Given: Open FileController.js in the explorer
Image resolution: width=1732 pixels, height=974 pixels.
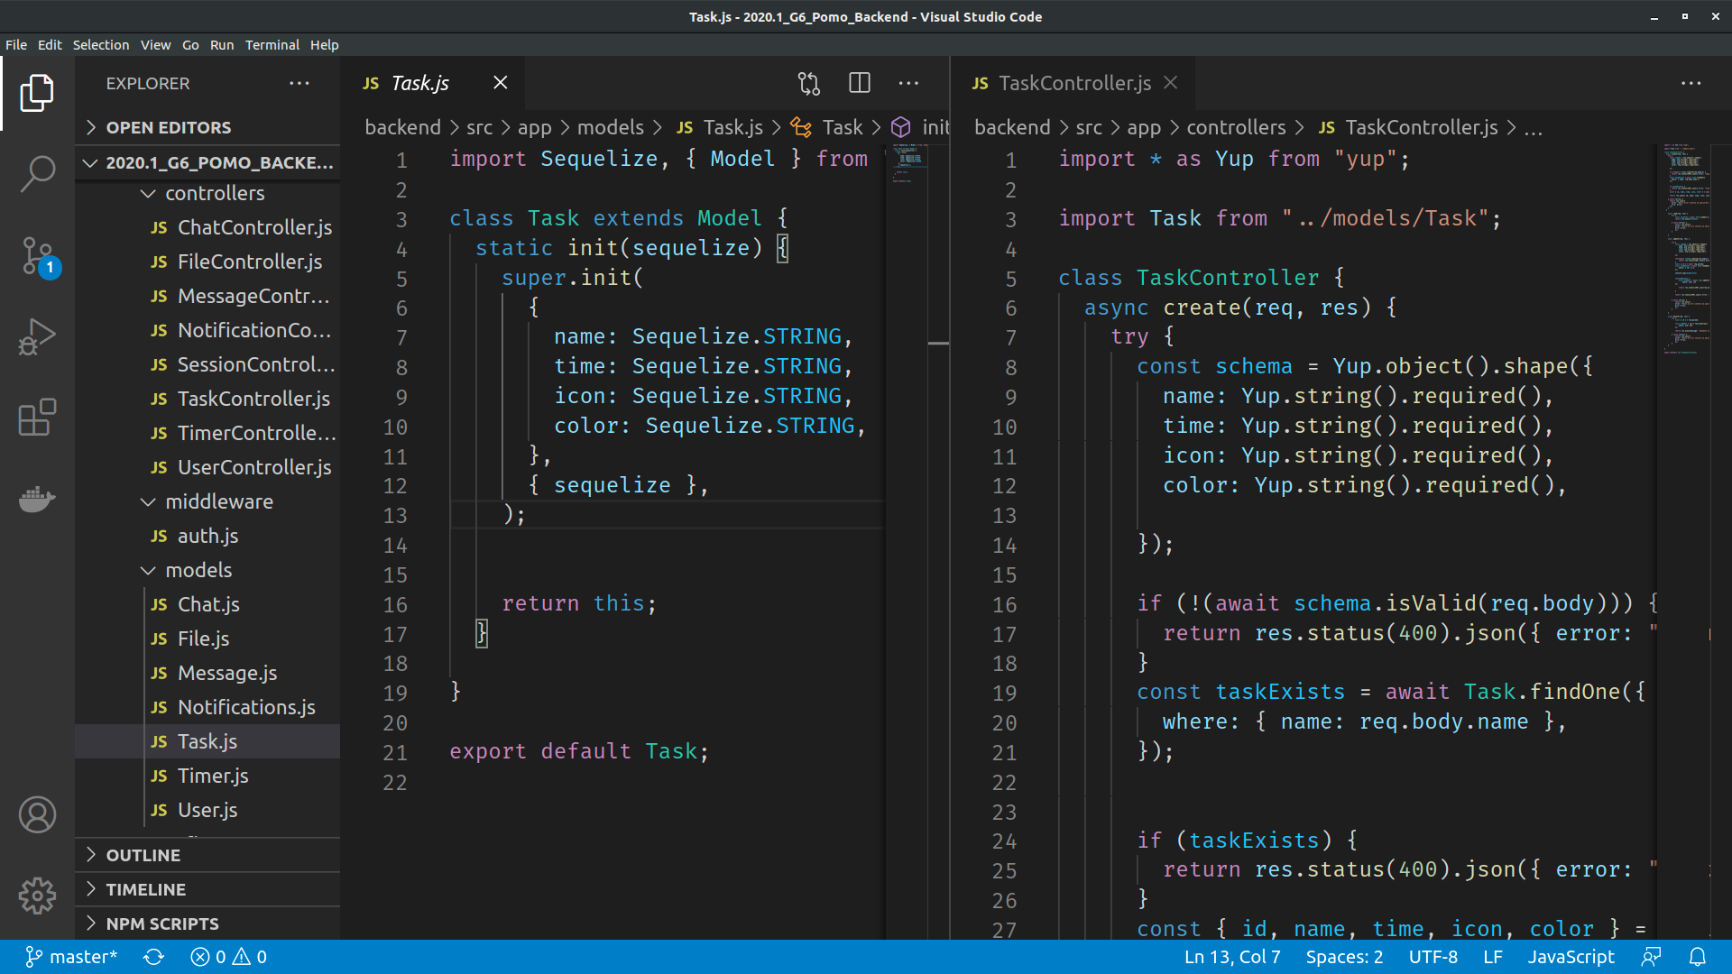Looking at the screenshot, I should pyautogui.click(x=207, y=262).
